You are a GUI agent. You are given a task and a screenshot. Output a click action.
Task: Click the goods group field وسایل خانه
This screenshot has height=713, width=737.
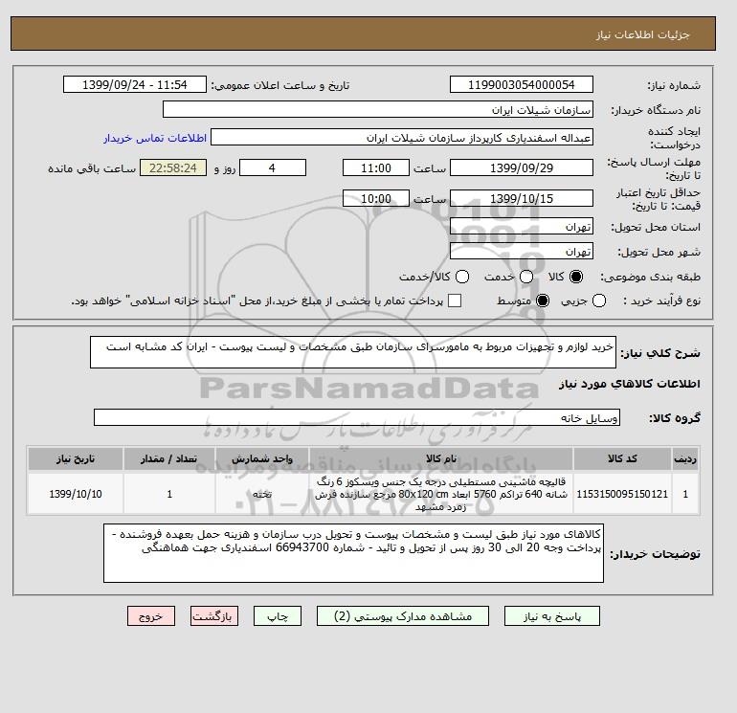357,417
